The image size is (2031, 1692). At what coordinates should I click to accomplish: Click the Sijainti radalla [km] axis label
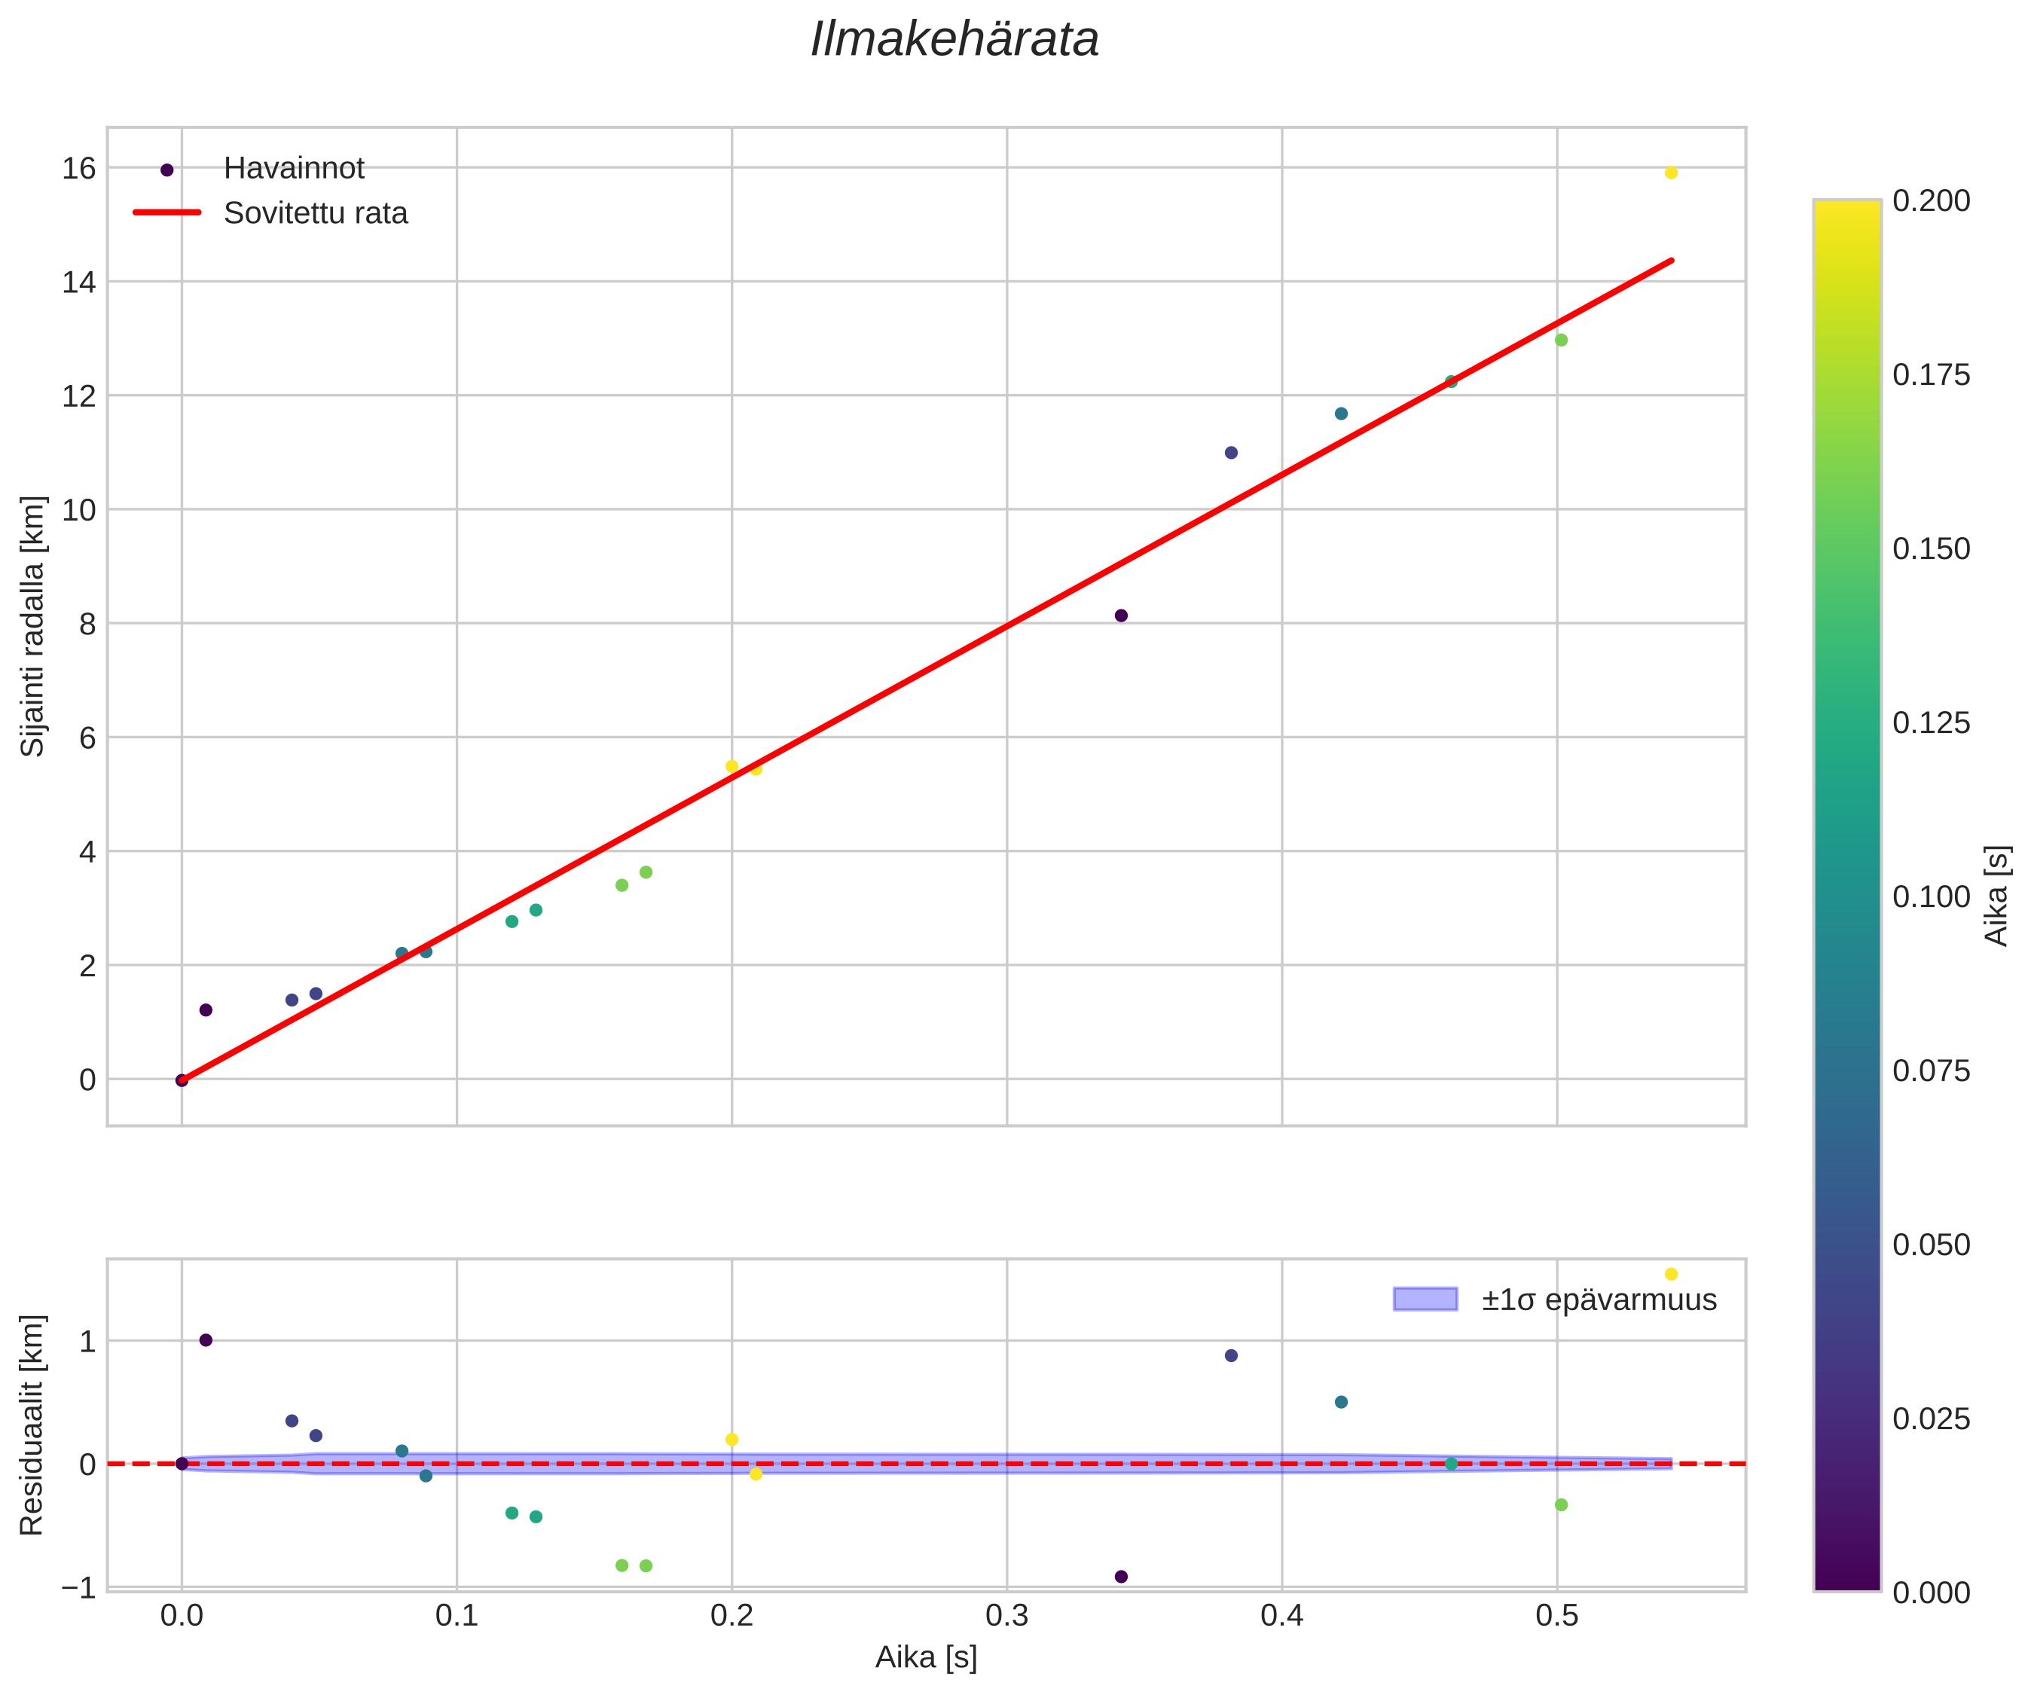tap(34, 626)
